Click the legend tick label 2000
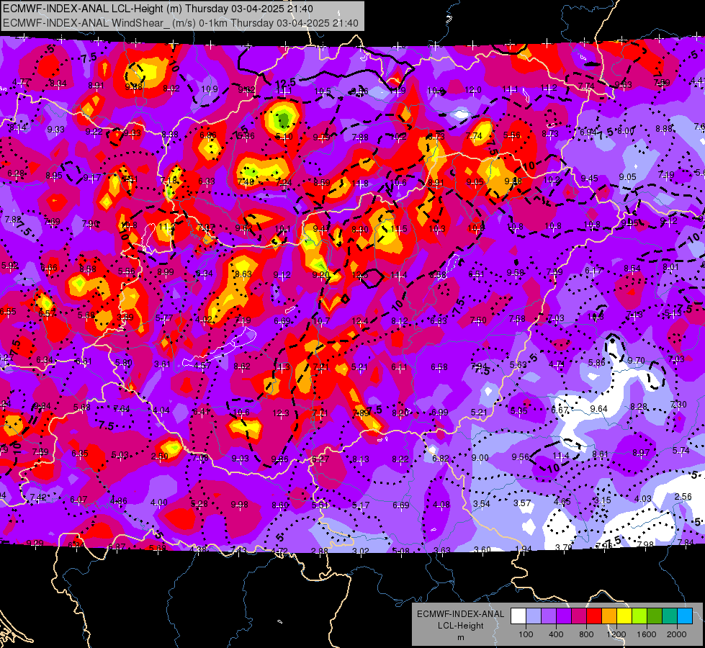705x648 pixels. point(677,634)
